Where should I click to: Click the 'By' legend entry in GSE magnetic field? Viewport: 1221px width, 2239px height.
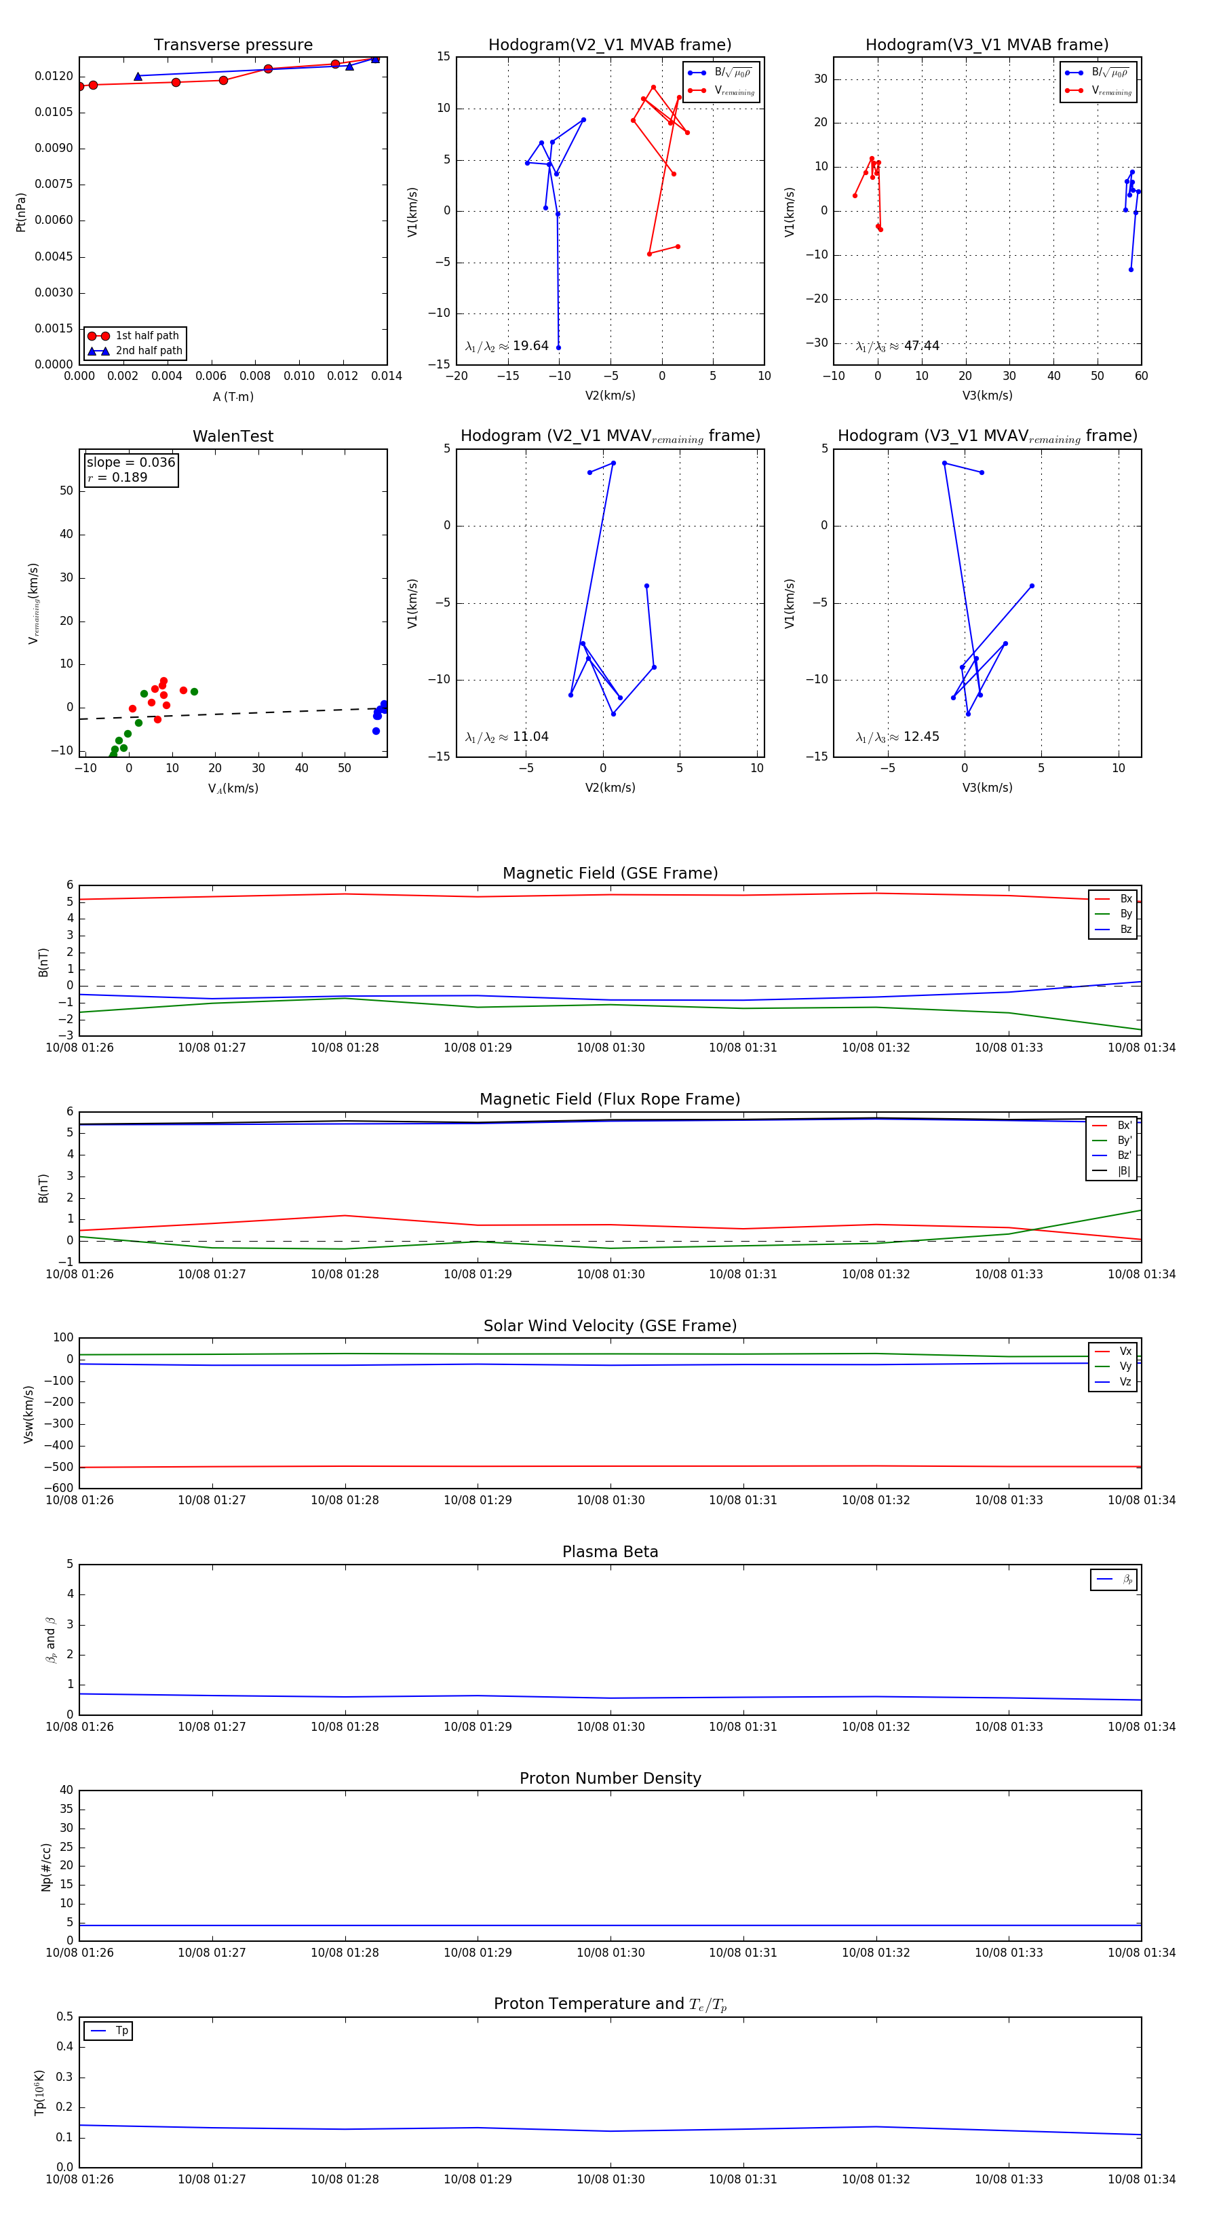coord(1113,915)
